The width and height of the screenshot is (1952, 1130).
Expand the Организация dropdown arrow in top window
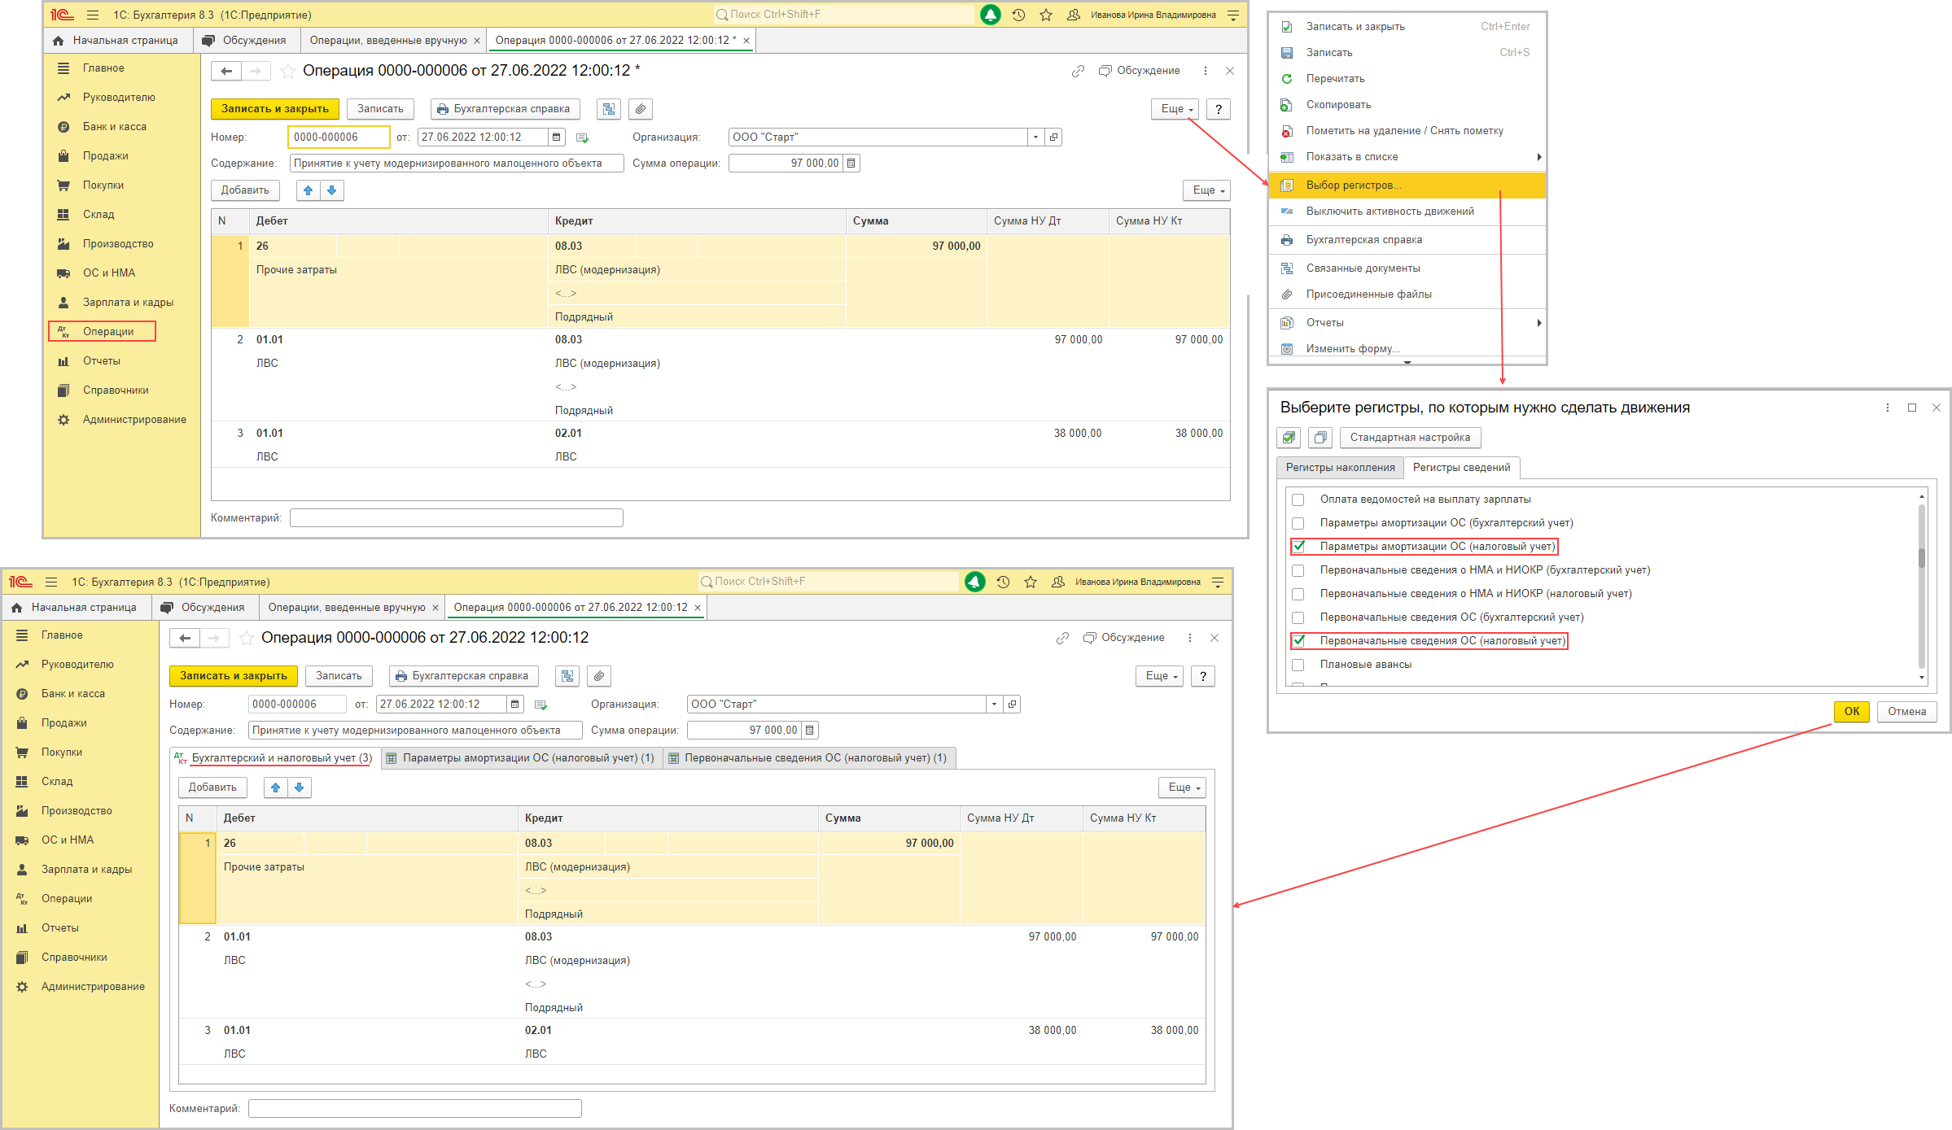coord(1035,137)
